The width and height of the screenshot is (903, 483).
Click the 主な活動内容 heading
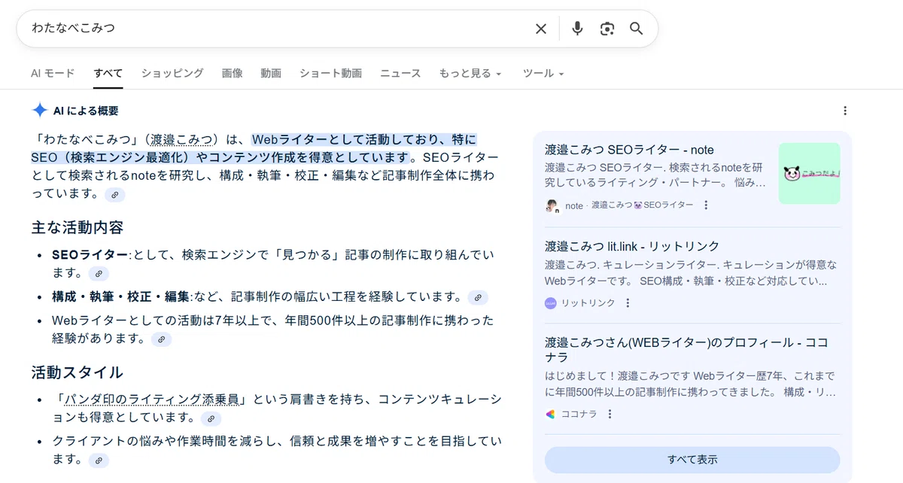(78, 227)
